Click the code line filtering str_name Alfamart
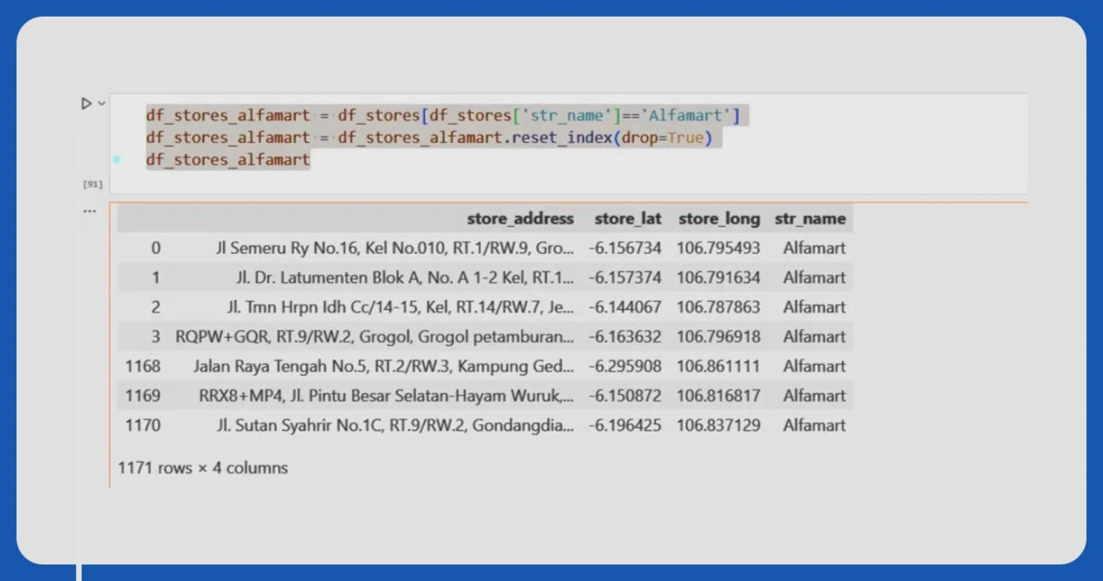Screen dimensions: 1103x581 (443, 115)
